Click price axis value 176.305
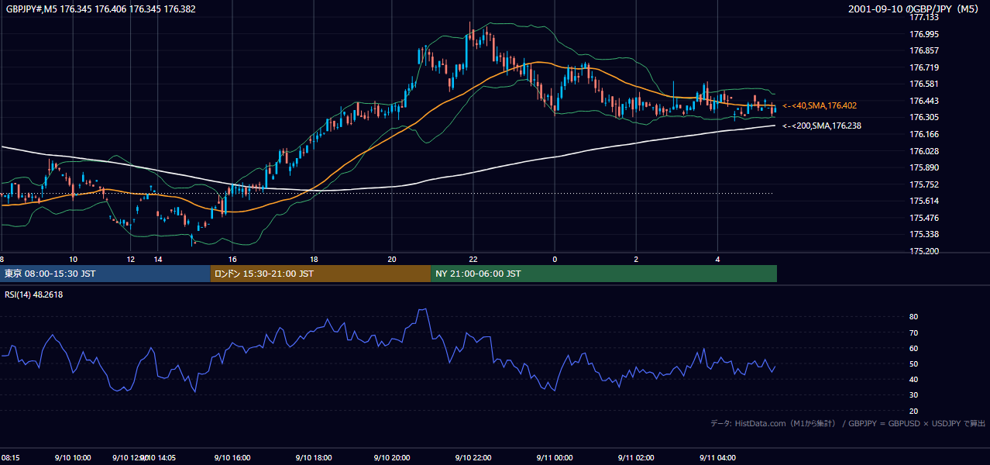The height and width of the screenshot is (465, 990). [925, 117]
